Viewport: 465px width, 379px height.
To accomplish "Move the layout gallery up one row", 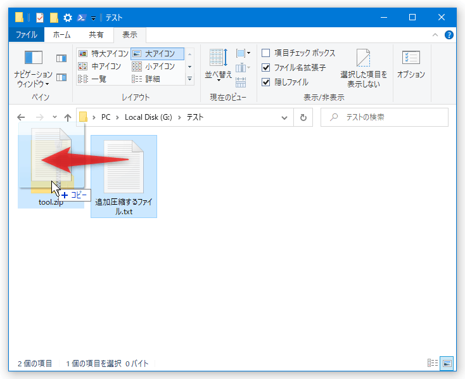I will tap(190, 55).
